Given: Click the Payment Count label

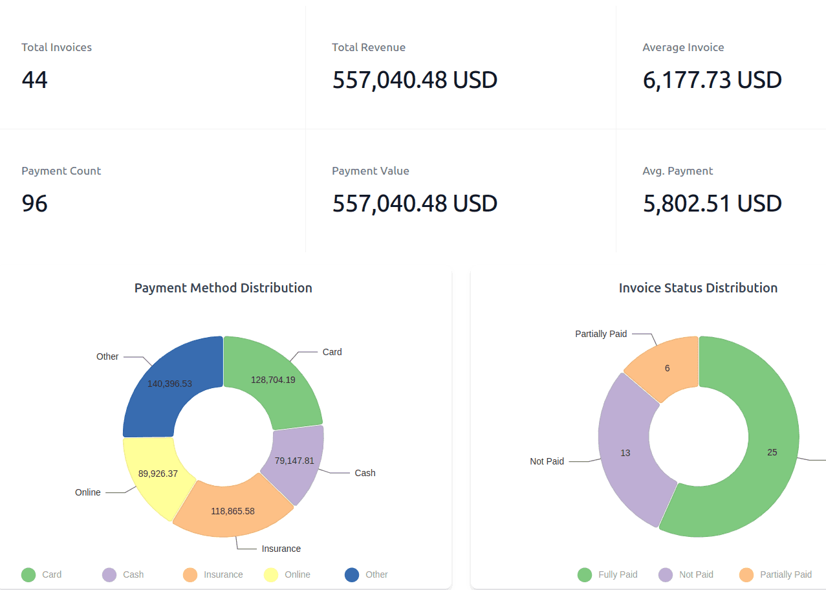Looking at the screenshot, I should pyautogui.click(x=61, y=171).
